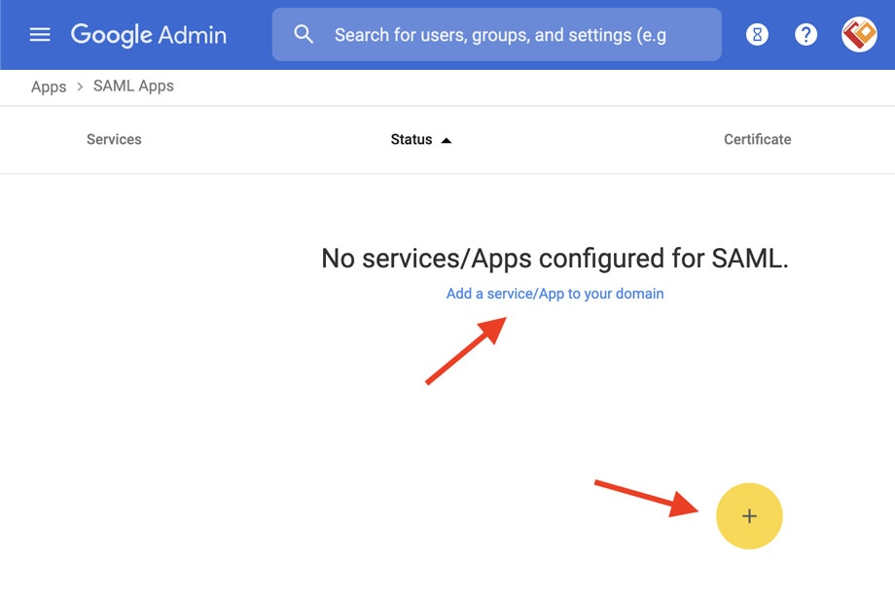Click the red arrow pointing at the link

[466, 351]
